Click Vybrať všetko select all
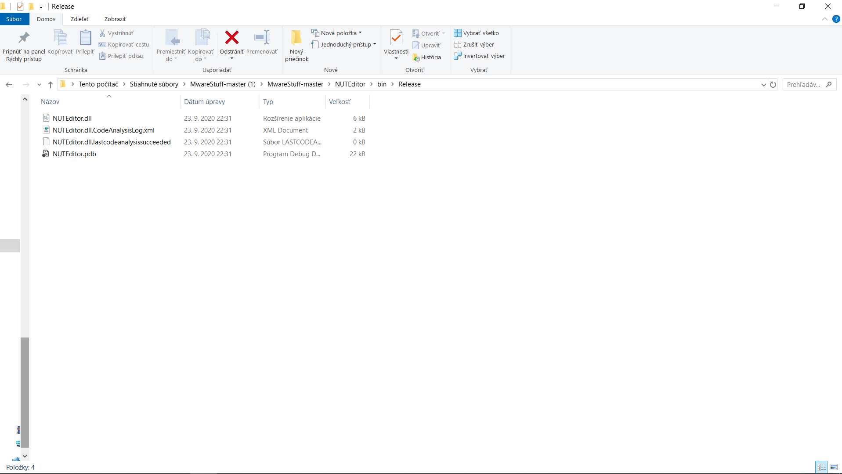Image resolution: width=842 pixels, height=474 pixels. coord(476,33)
